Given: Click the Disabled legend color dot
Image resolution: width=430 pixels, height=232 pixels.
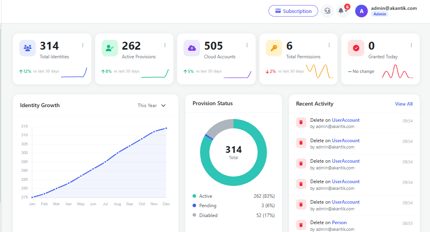Looking at the screenshot, I should coord(195,215).
